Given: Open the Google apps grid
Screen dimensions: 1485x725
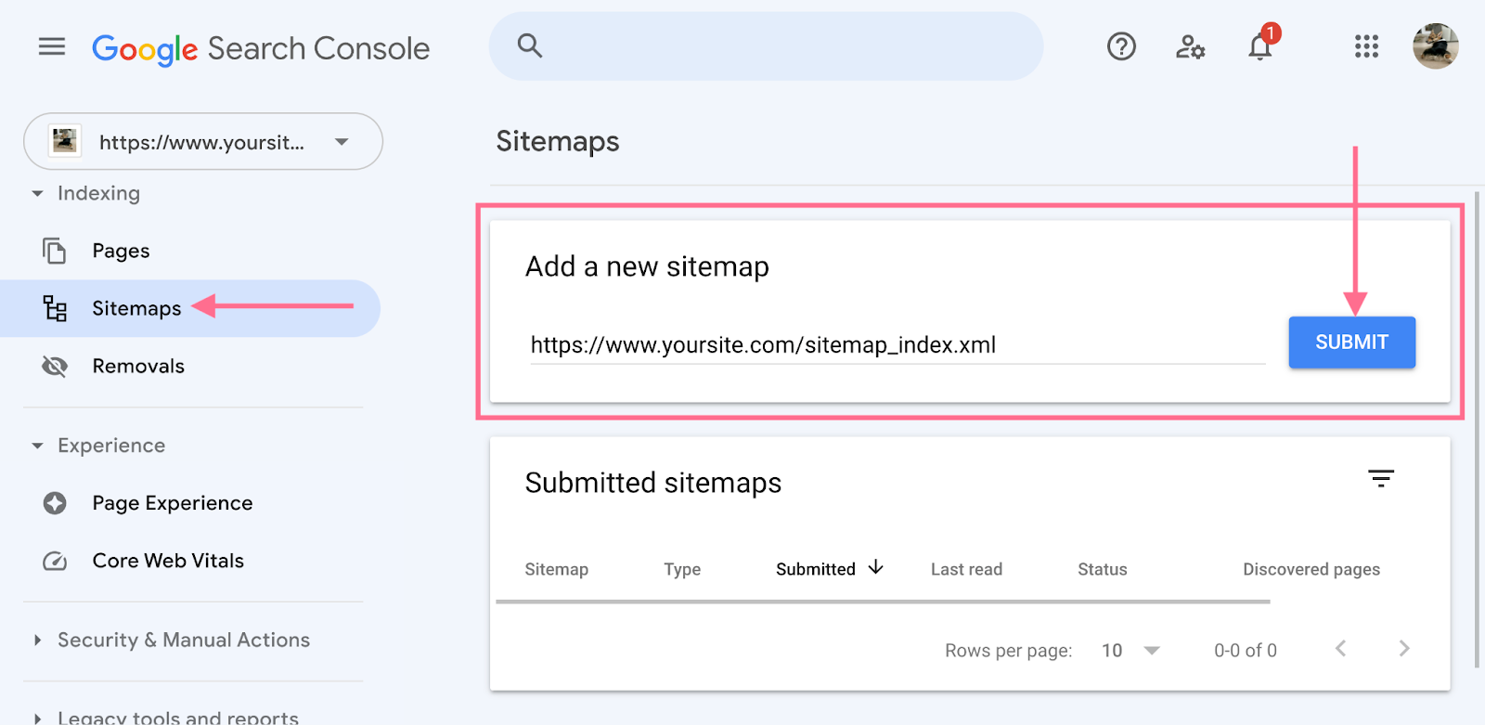Looking at the screenshot, I should 1366,46.
